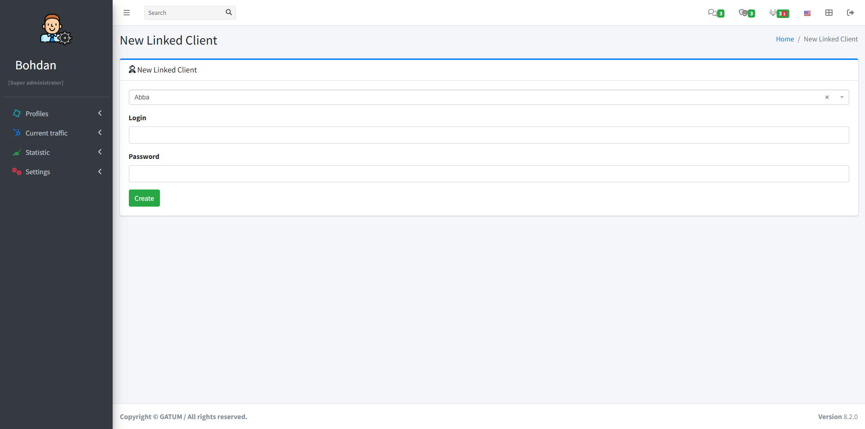Toggle the Current traffic section
The image size is (865, 429).
(x=100, y=132)
